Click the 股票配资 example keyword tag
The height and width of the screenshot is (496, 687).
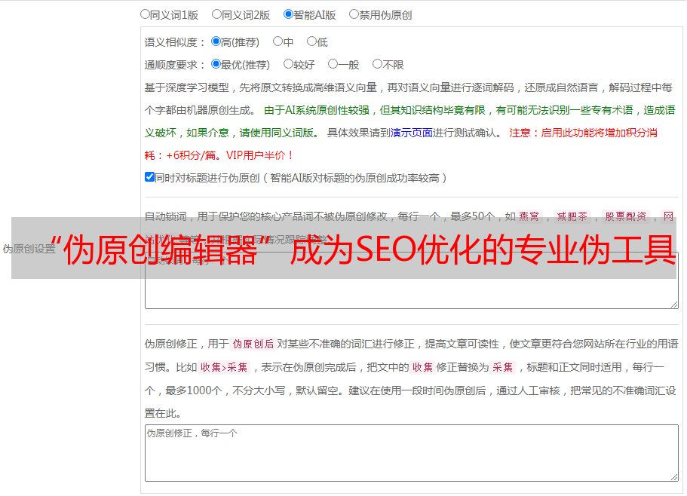pos(626,216)
